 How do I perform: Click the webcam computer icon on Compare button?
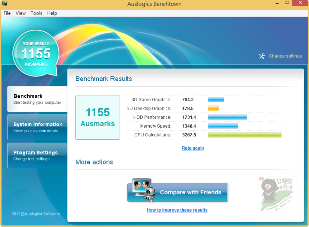point(143,190)
